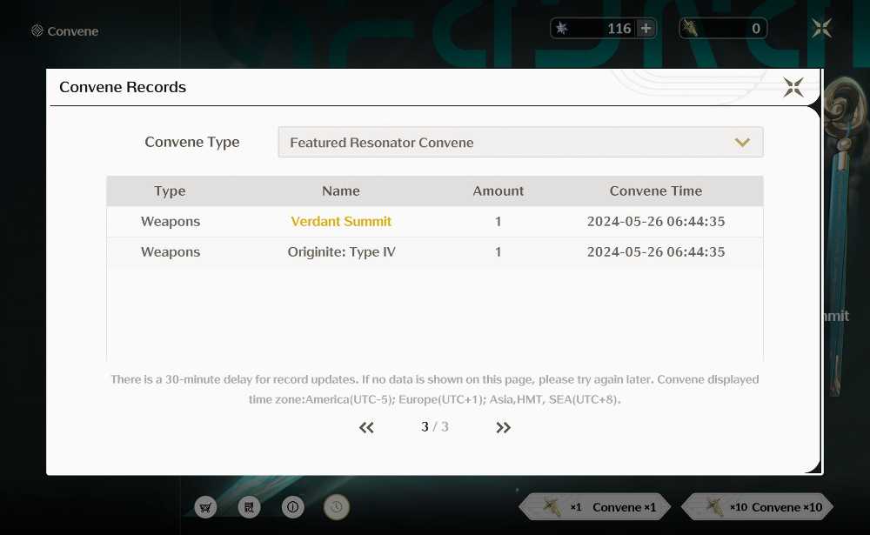Expand dropdown via yellow chevron arrow
Screen dimensions: 870x535
point(742,143)
